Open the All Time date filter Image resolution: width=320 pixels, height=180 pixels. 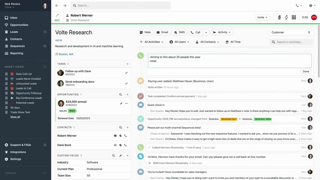(x=233, y=42)
